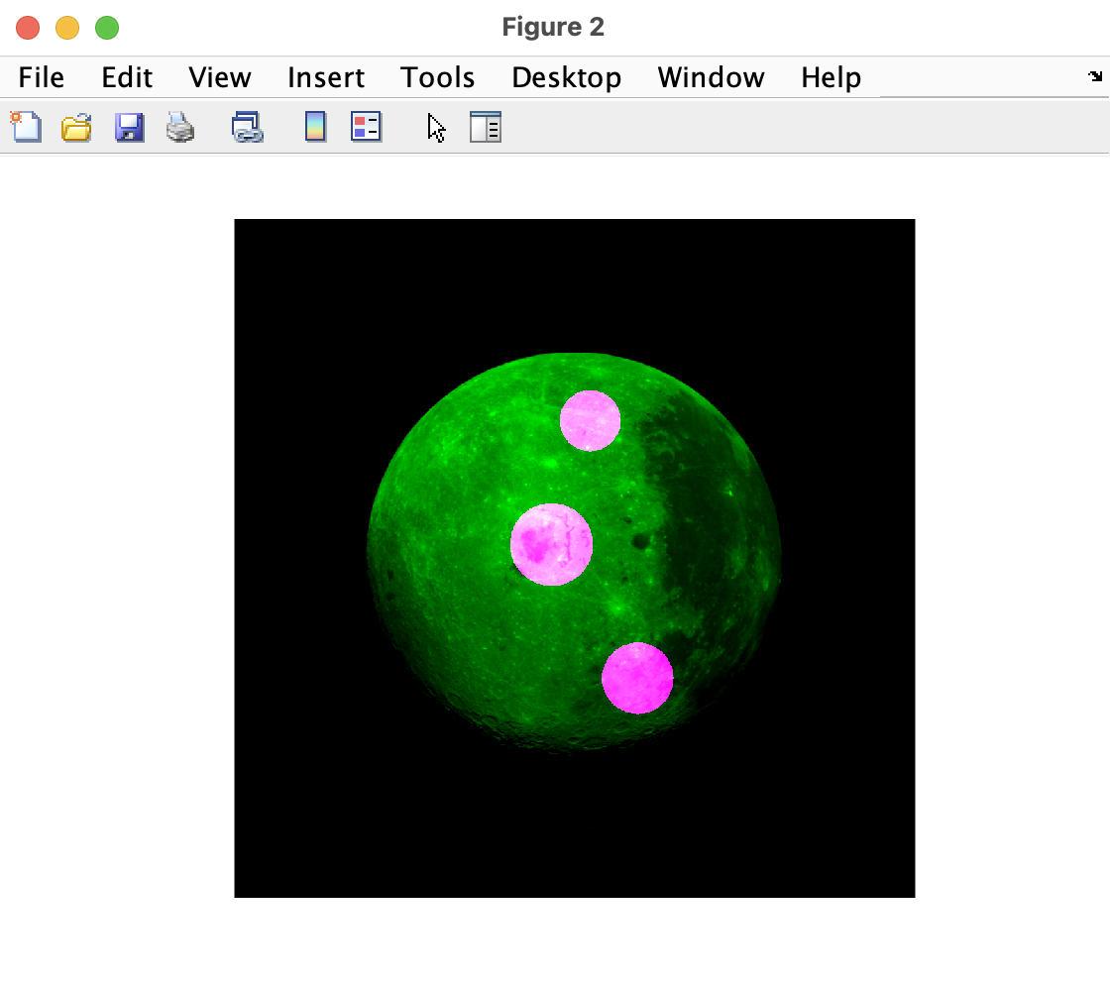Open the Edit menu
This screenshot has width=1110, height=989.
(127, 77)
